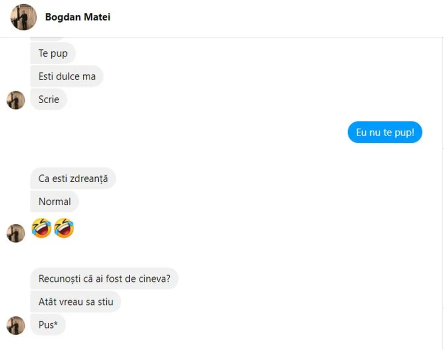
Task: Click the Bogdan Matei contact name
Action: pos(77,17)
